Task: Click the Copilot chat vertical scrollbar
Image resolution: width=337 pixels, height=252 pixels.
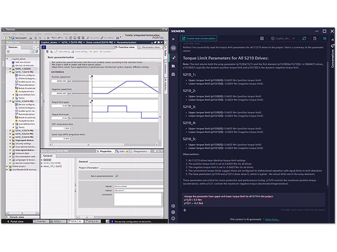Action: click(x=328, y=123)
